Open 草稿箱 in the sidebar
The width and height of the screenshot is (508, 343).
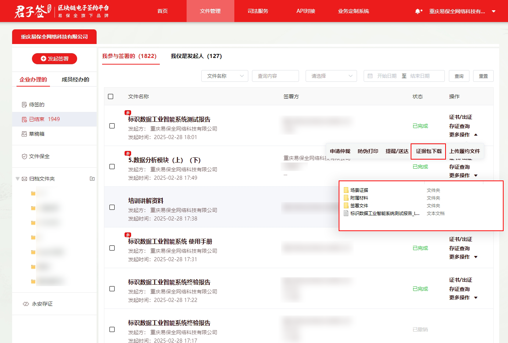(x=37, y=134)
